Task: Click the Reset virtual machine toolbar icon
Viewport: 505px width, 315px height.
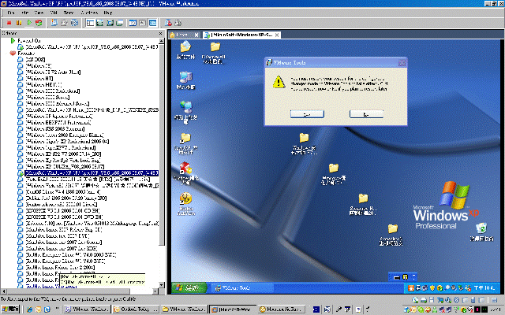Action: coord(39,24)
